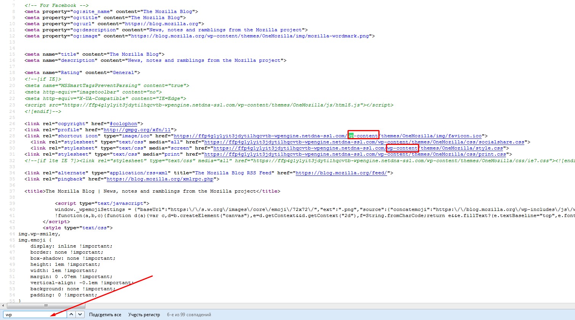Toggle "Учесть регистр" match case option
This screenshot has width=575, height=320.
(144, 315)
